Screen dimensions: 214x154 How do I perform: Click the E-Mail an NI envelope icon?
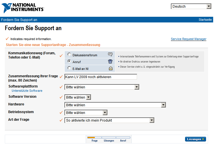coord(110,68)
